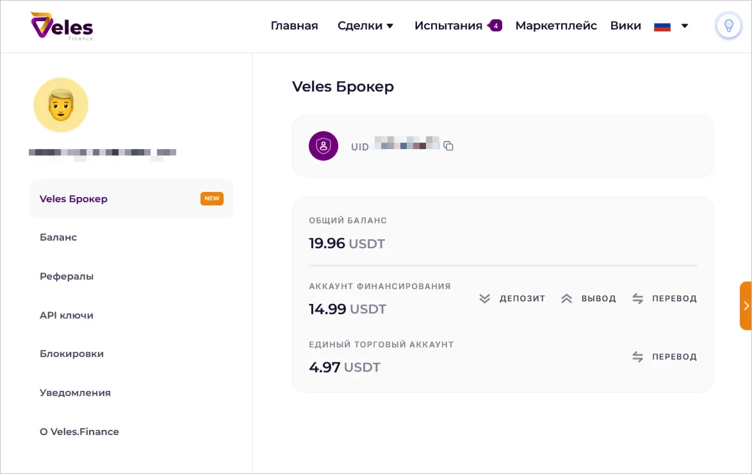Click the transfer icon next to Депозит row
The image size is (752, 474).
coord(637,298)
